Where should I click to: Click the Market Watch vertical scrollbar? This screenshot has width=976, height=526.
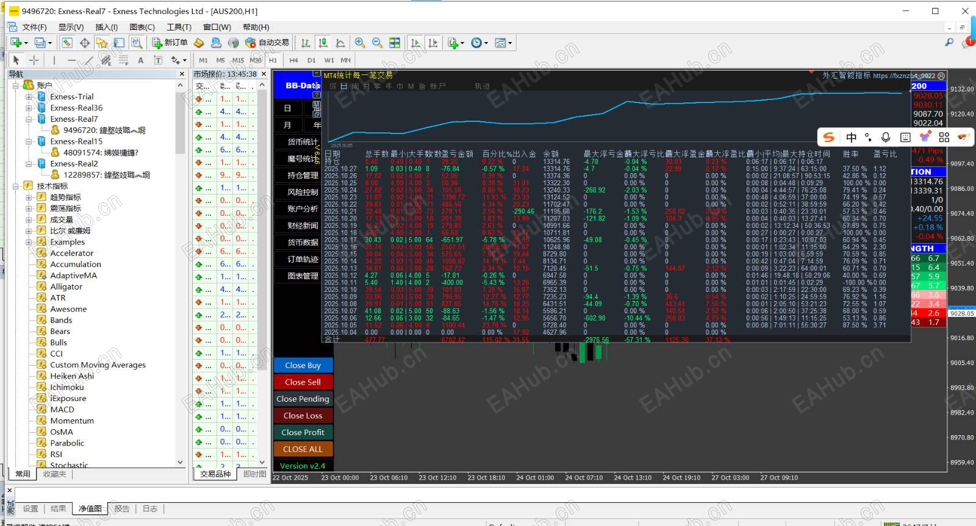tap(262, 273)
